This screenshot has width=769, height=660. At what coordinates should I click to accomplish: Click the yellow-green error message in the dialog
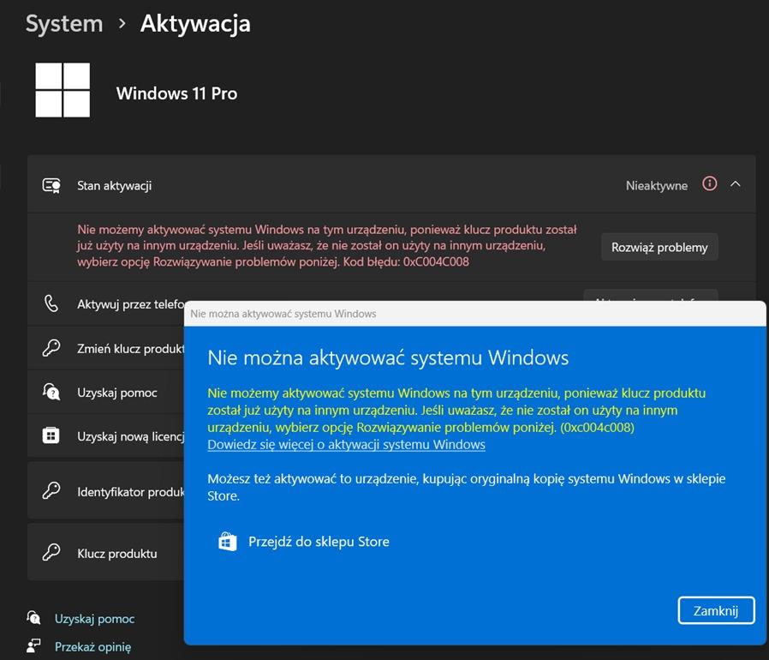point(456,410)
